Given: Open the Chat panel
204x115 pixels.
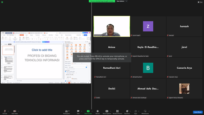Looking at the screenshot, I should (x=78, y=112).
